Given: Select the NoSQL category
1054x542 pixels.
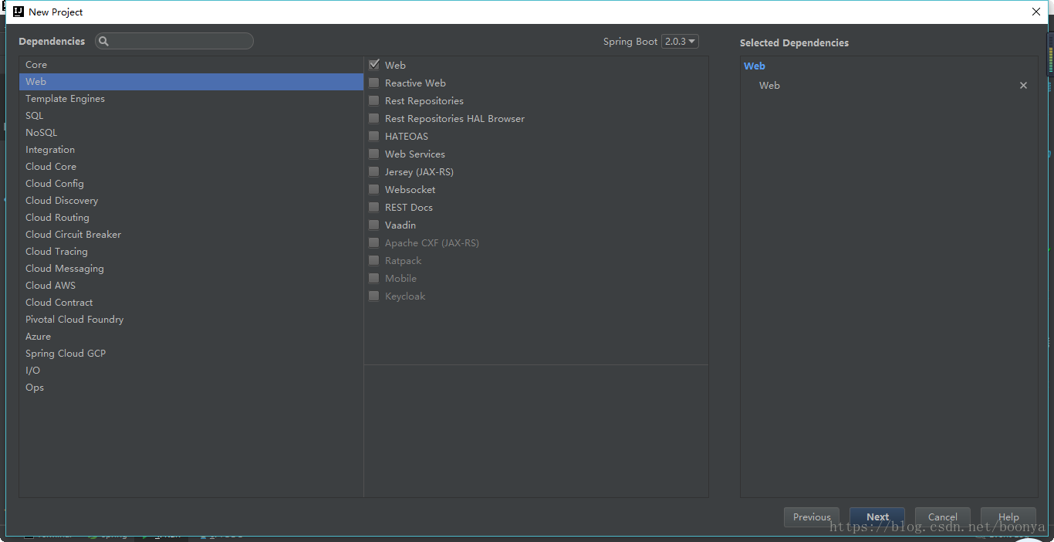Looking at the screenshot, I should 191,133.
